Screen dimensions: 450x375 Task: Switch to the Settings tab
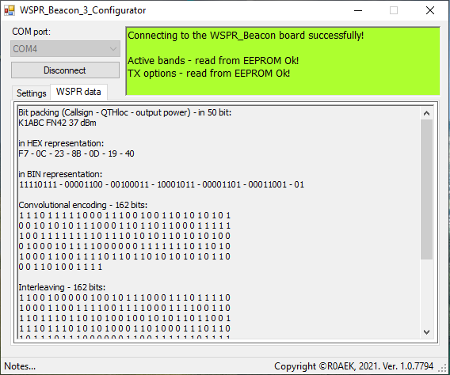pyautogui.click(x=31, y=93)
